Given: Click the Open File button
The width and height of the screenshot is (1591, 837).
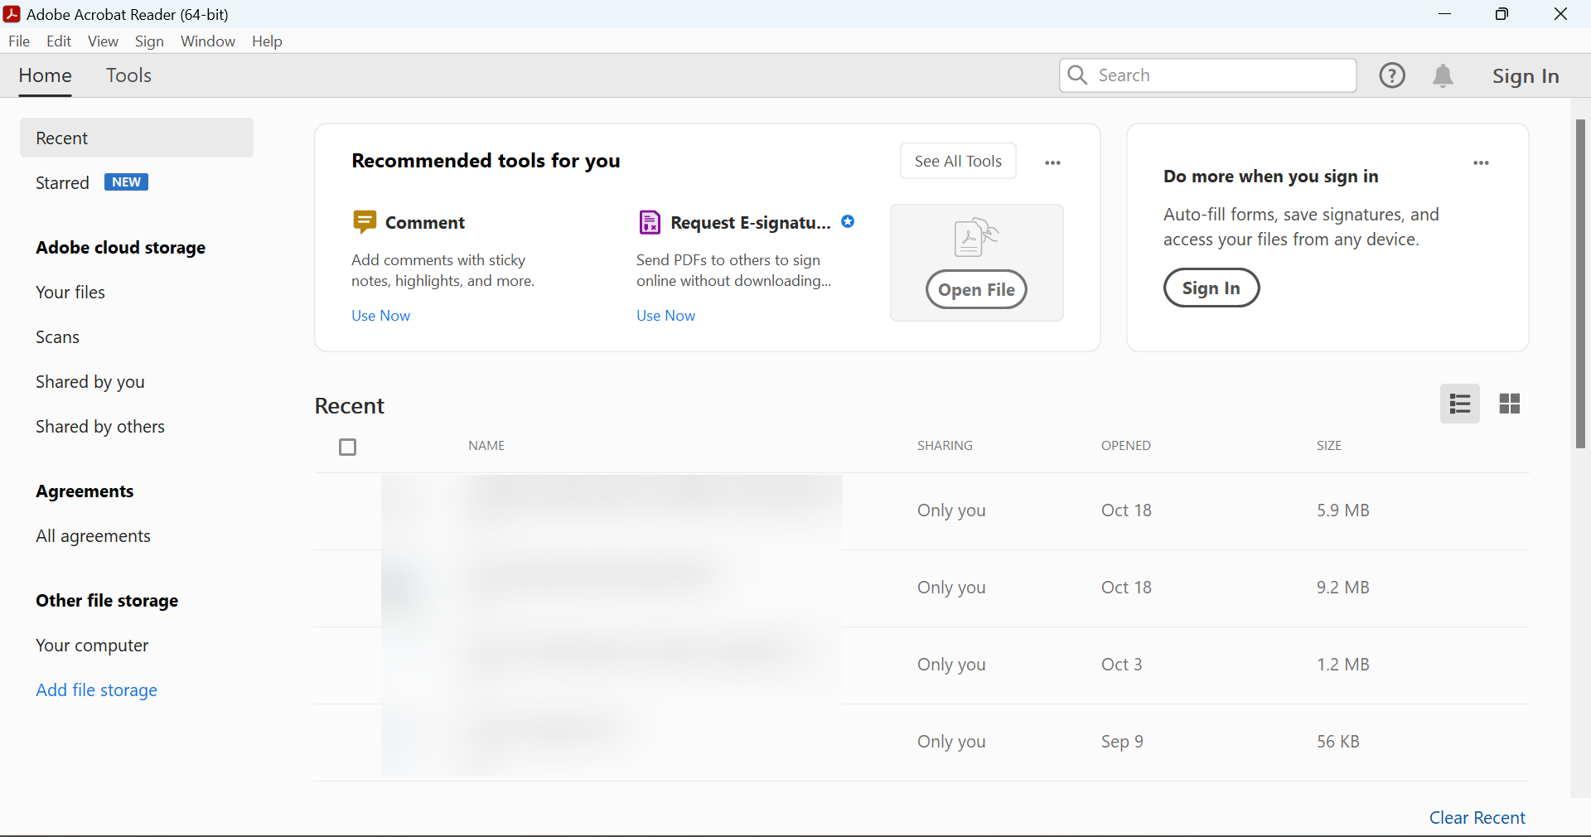Looking at the screenshot, I should 976,289.
